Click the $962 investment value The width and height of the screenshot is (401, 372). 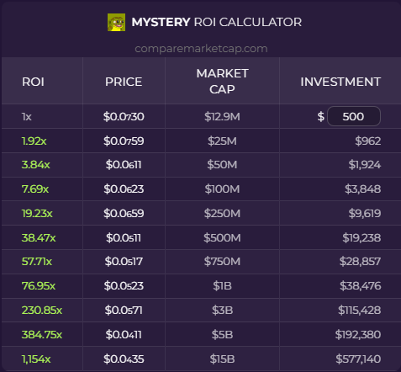tap(368, 141)
